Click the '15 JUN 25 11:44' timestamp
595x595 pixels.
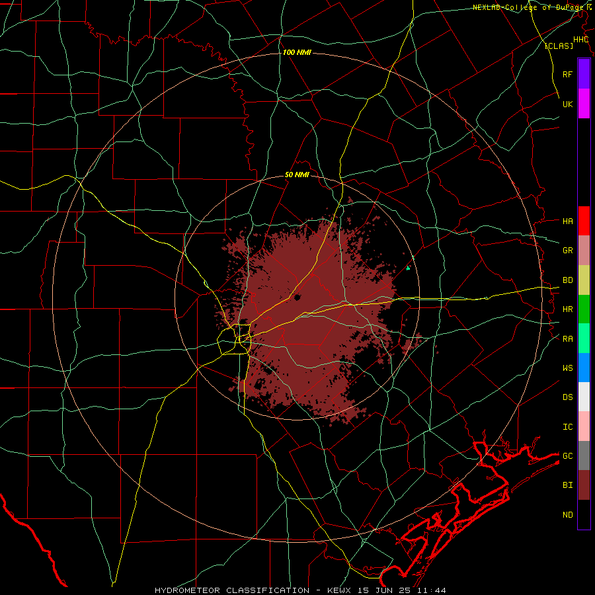tap(402, 590)
